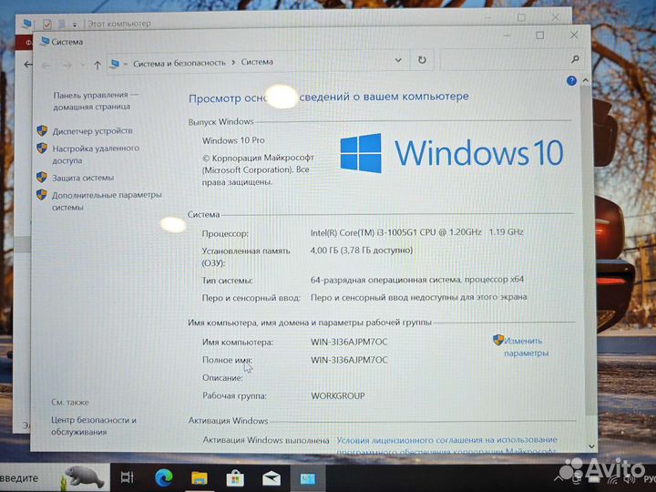Screen dimensions: 656x492
Task: Click the help question mark icon
Action: coord(571,81)
